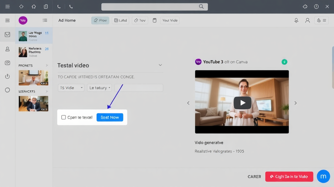Switch to the 'Flow' tab
Screen dimensions: 334x187
(100, 20)
